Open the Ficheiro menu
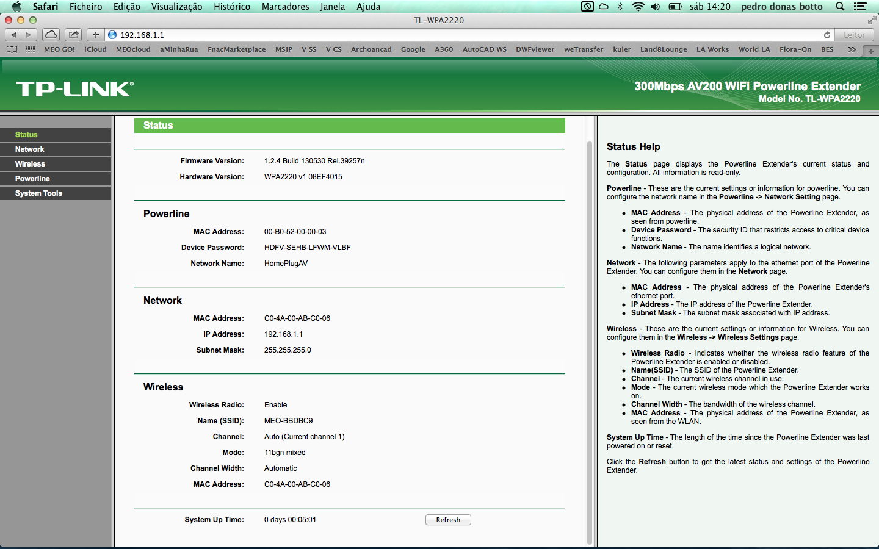The height and width of the screenshot is (549, 879). pyautogui.click(x=86, y=7)
